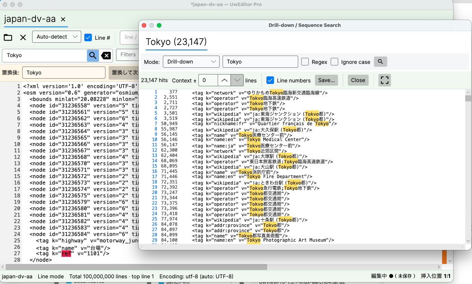Select result line 377 ゆりかもめ network
The width and height of the screenshot is (472, 284).
click(x=260, y=93)
